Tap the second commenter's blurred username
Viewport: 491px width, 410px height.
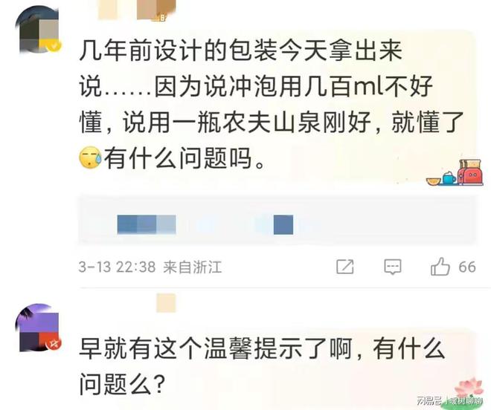(x=167, y=303)
